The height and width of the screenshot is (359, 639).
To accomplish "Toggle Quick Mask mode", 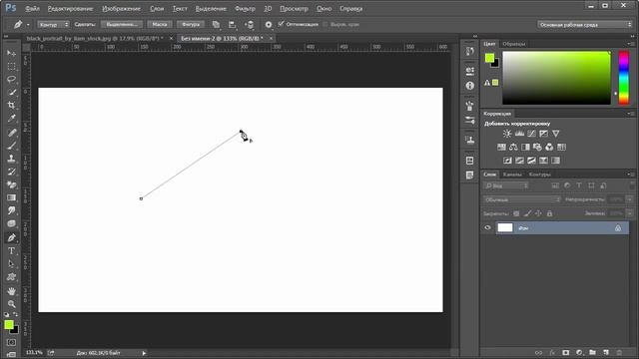I will click(11, 343).
